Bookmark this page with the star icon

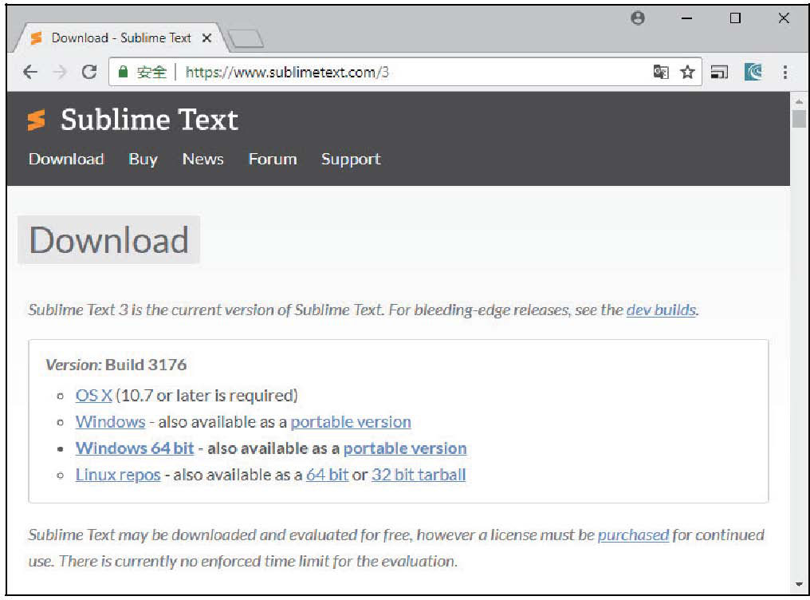click(687, 72)
